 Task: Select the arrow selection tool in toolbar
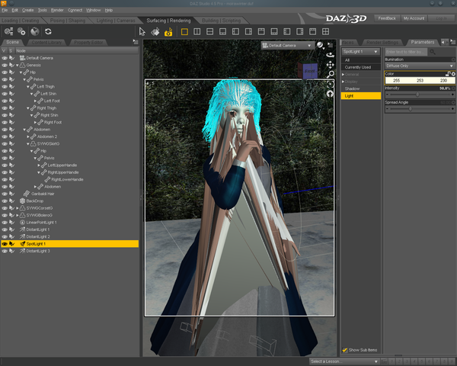pyautogui.click(x=142, y=32)
